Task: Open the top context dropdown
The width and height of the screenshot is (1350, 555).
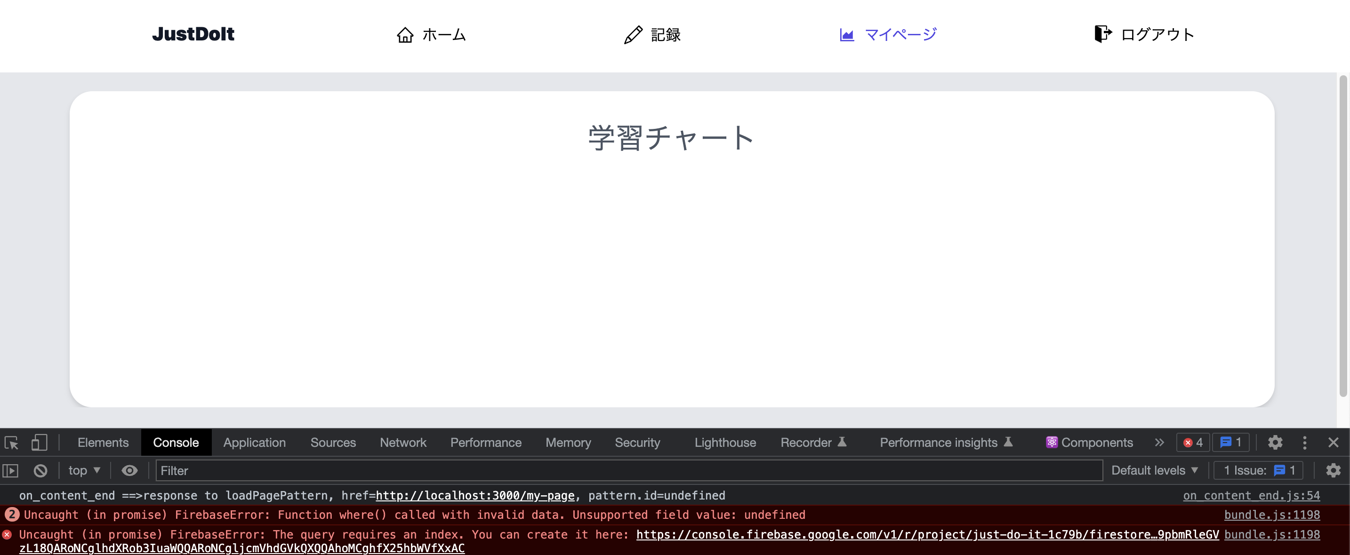Action: point(84,471)
